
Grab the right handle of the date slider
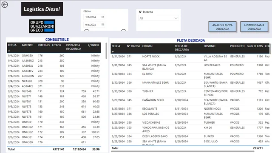(124, 30)
